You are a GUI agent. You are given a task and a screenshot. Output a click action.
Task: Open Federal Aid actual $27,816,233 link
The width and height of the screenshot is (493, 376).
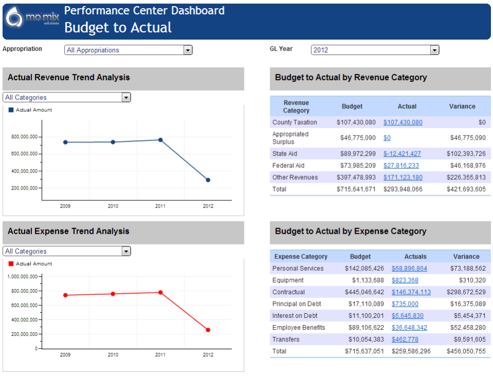click(401, 165)
